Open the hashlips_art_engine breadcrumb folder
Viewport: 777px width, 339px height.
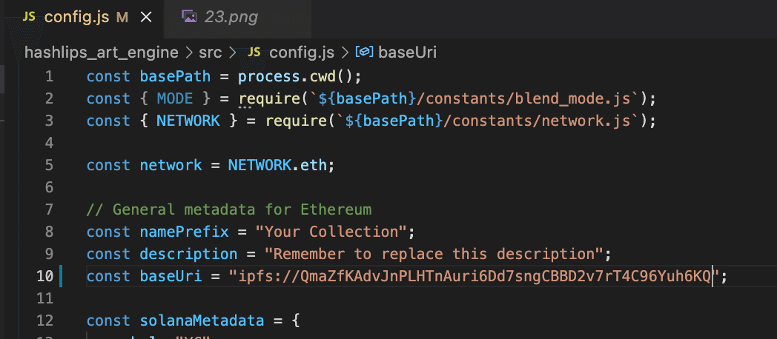click(x=102, y=52)
